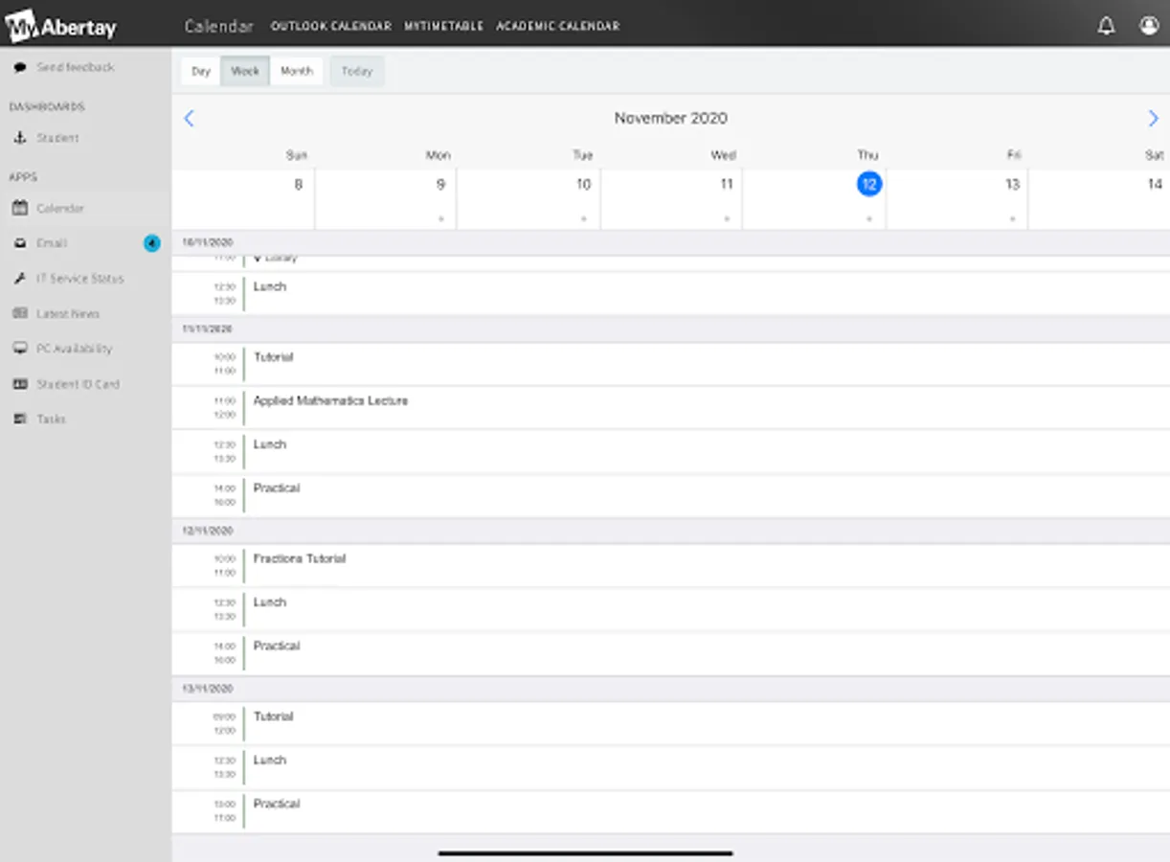The width and height of the screenshot is (1170, 862).
Task: Click the Email envelope icon
Action: [19, 243]
